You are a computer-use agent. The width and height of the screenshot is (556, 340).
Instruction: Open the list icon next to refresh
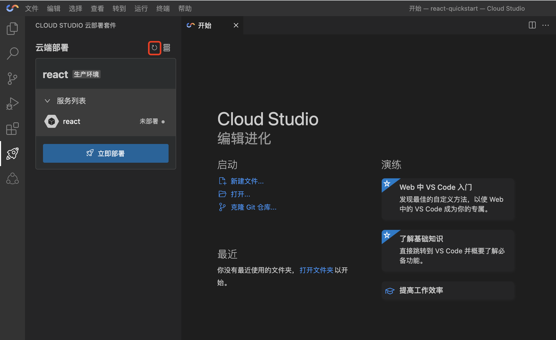click(167, 48)
